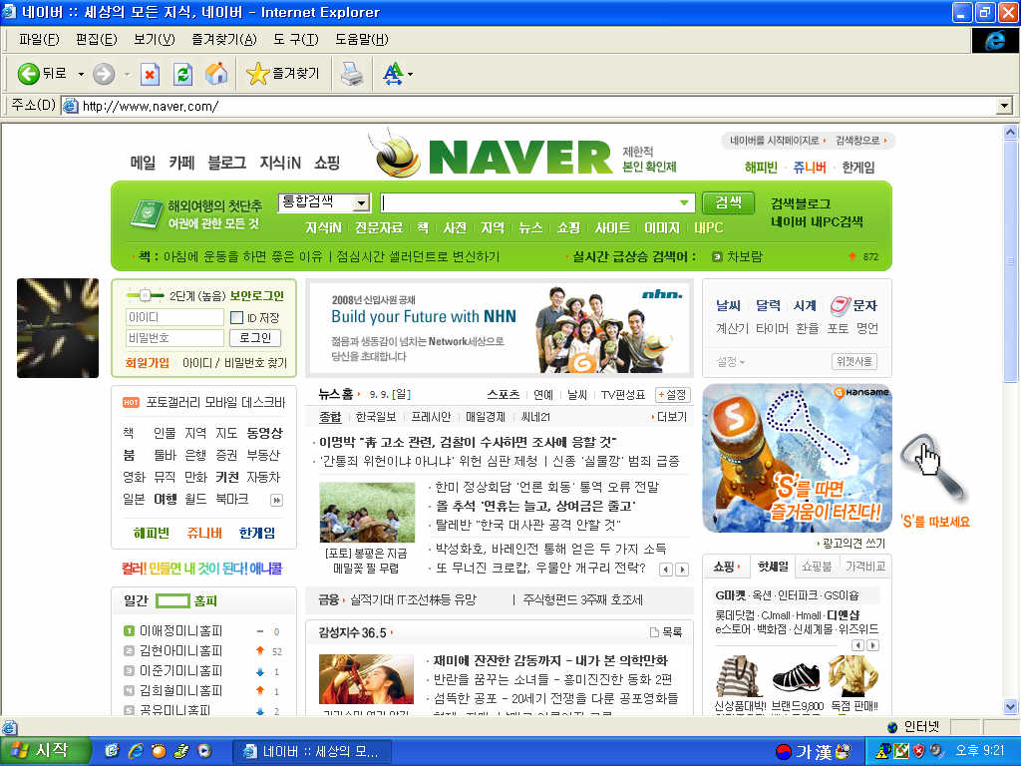Open the 통합검색 search type dropdown
Image resolution: width=1021 pixels, height=766 pixels.
[361, 203]
